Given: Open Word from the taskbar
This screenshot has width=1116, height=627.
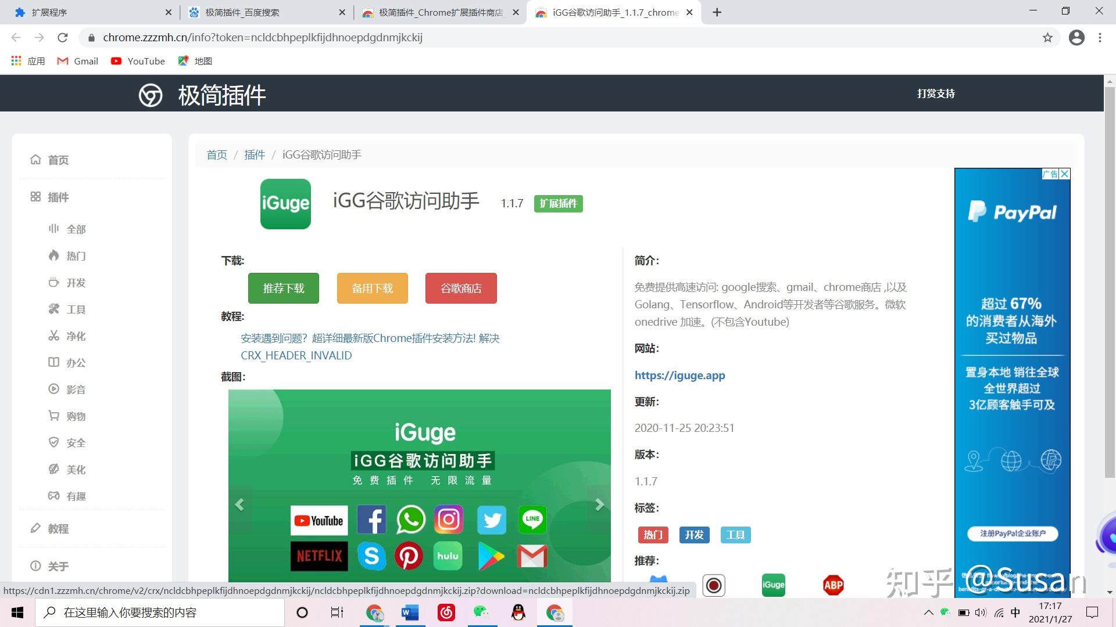Looking at the screenshot, I should pyautogui.click(x=410, y=612).
